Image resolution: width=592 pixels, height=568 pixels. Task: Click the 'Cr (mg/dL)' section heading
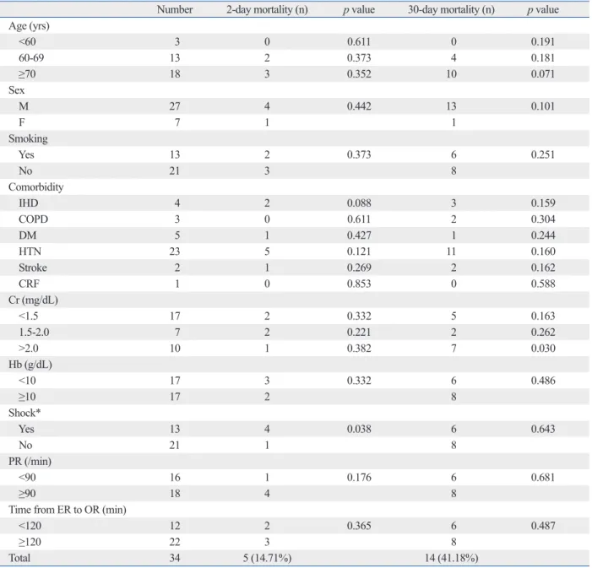(x=33, y=300)
